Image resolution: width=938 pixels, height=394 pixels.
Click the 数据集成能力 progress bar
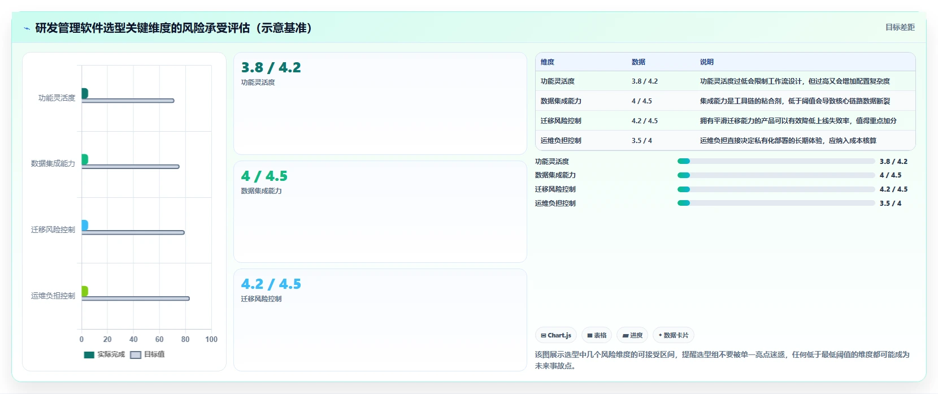pos(776,175)
